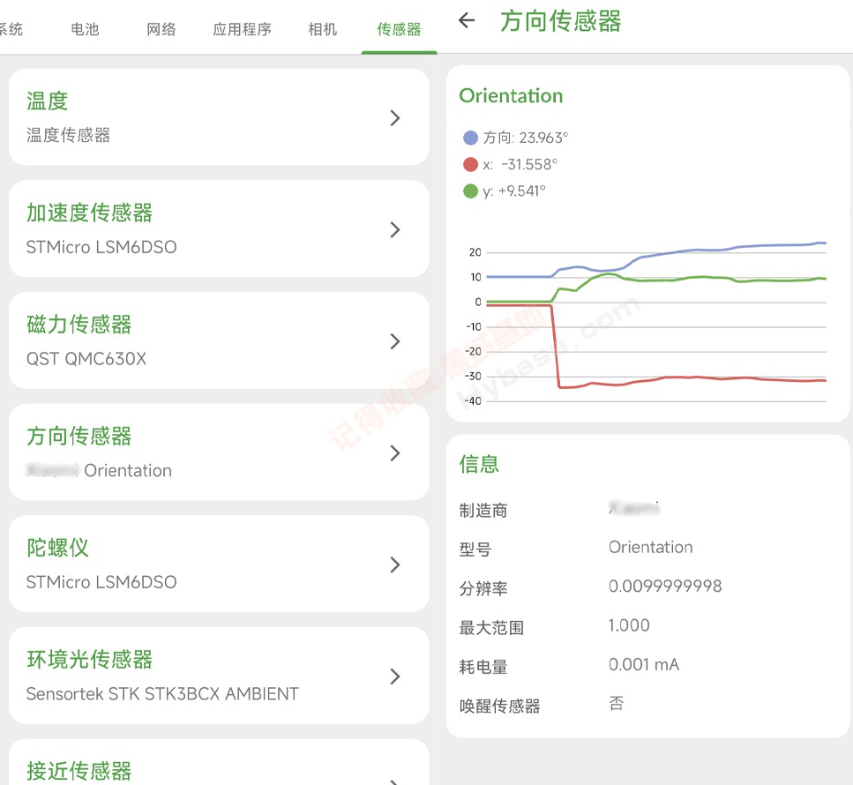
Task: Click the red x legend dot
Action: 470,164
